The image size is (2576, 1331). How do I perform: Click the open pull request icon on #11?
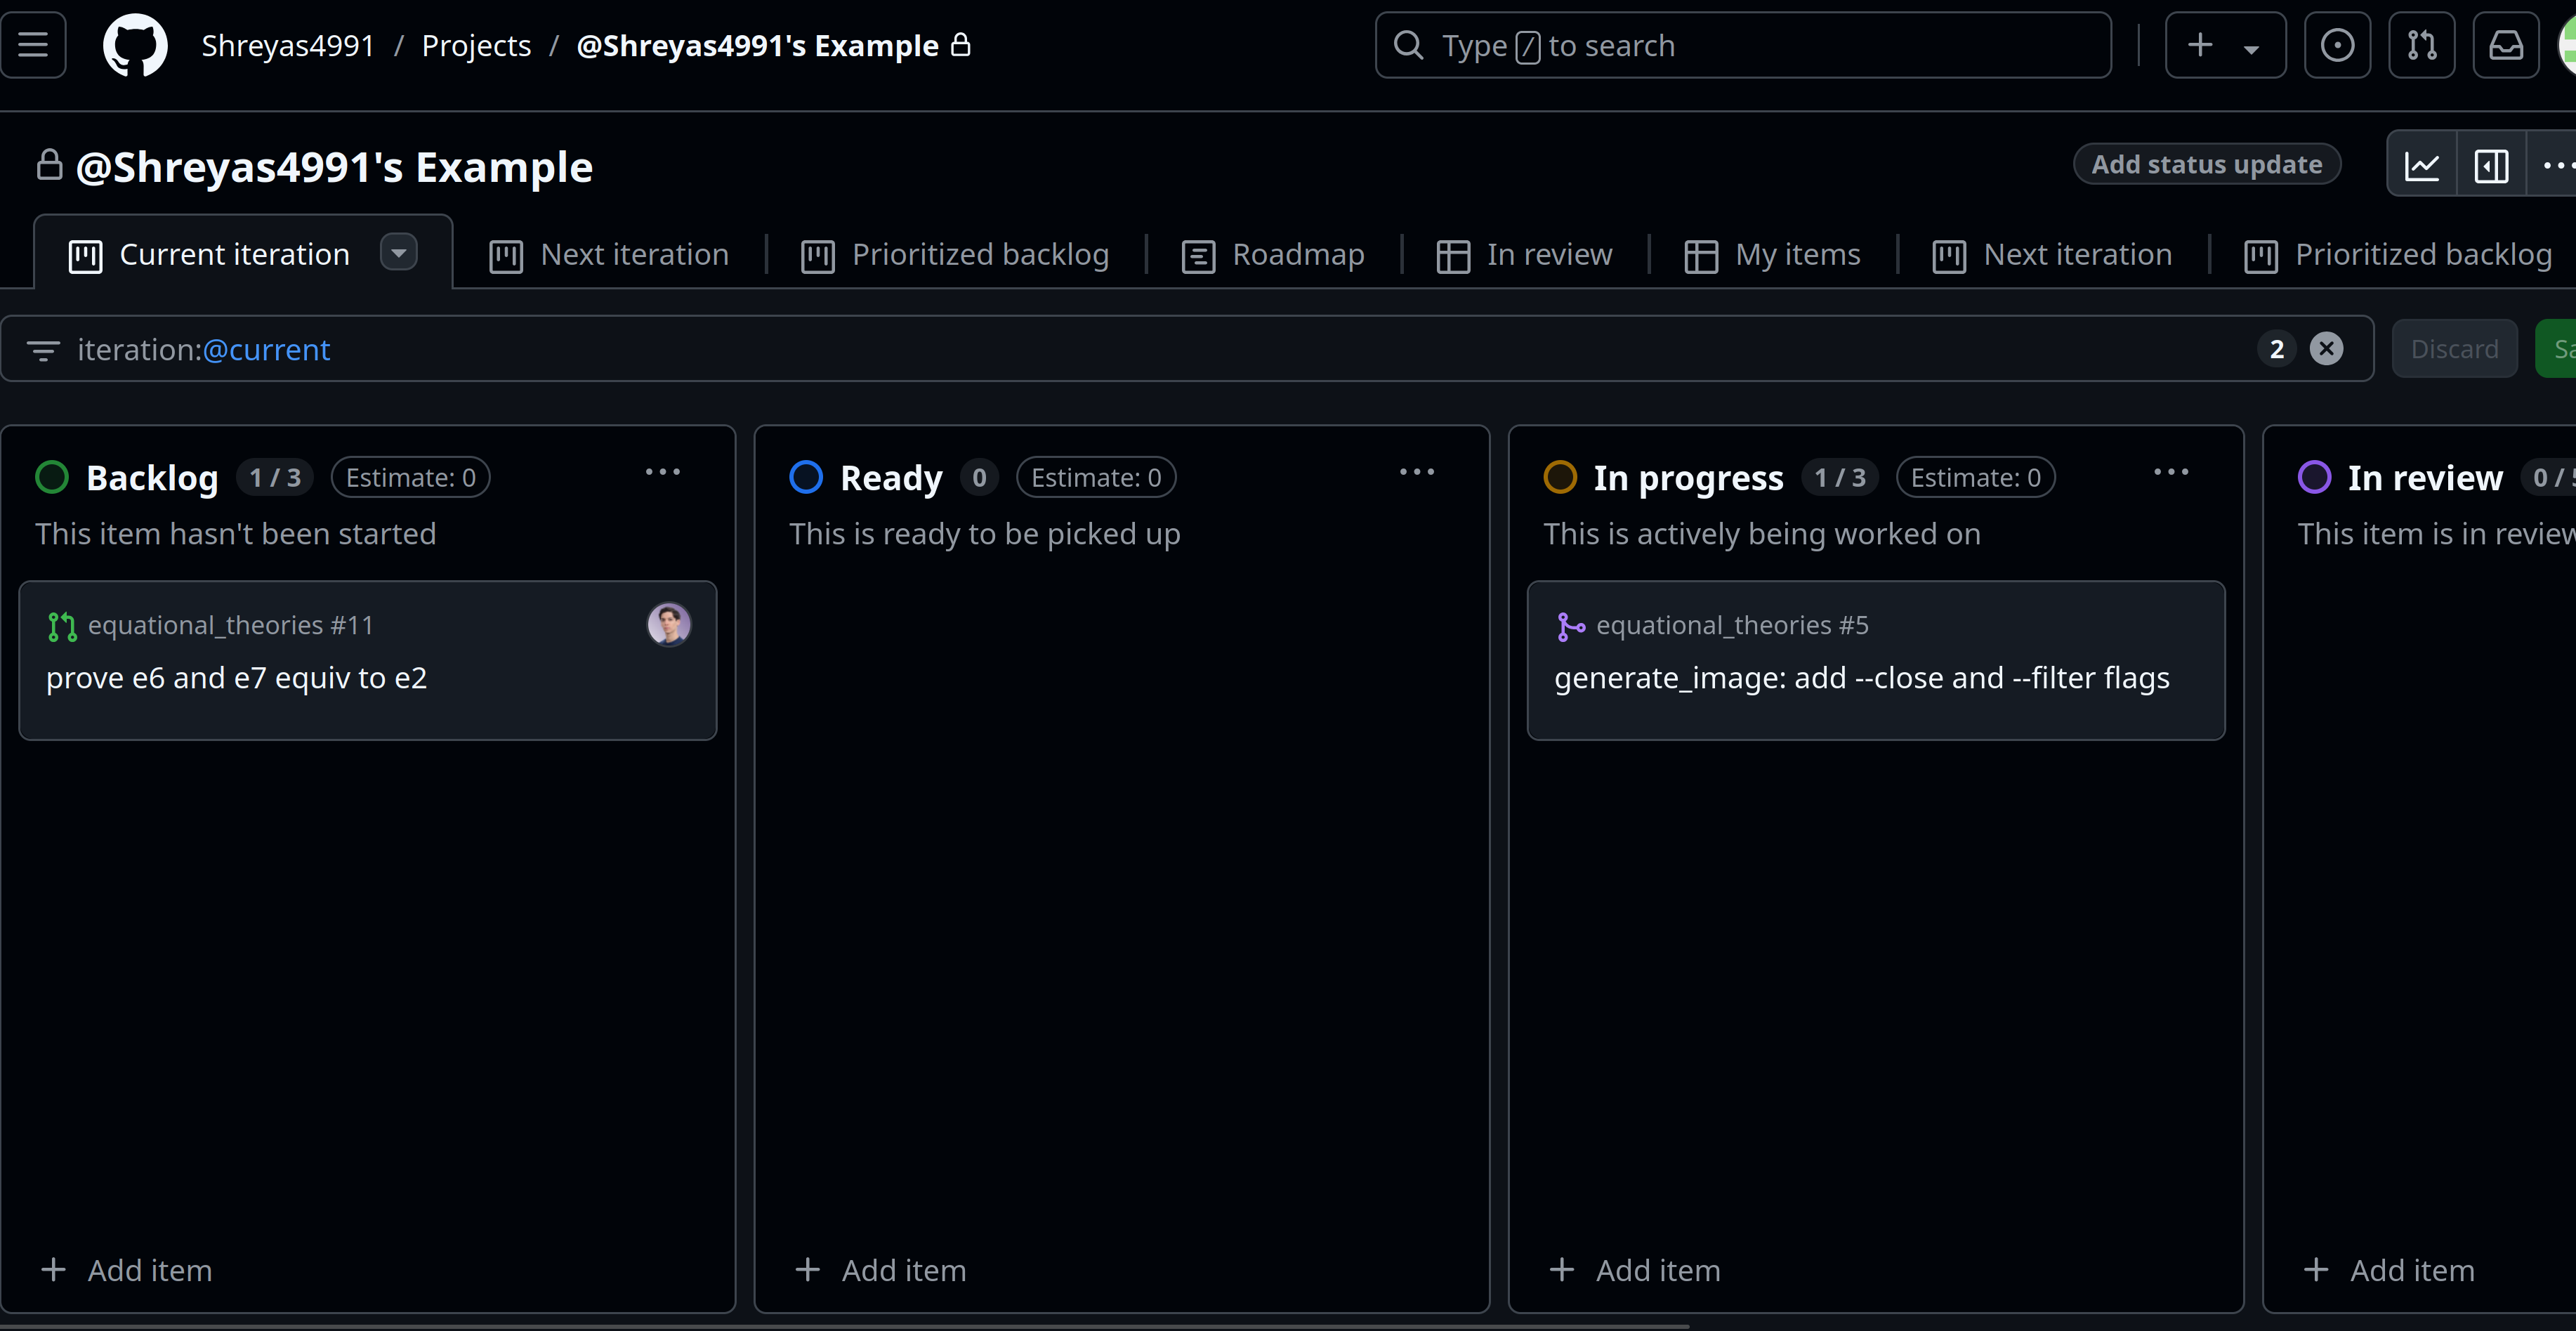coord(62,627)
